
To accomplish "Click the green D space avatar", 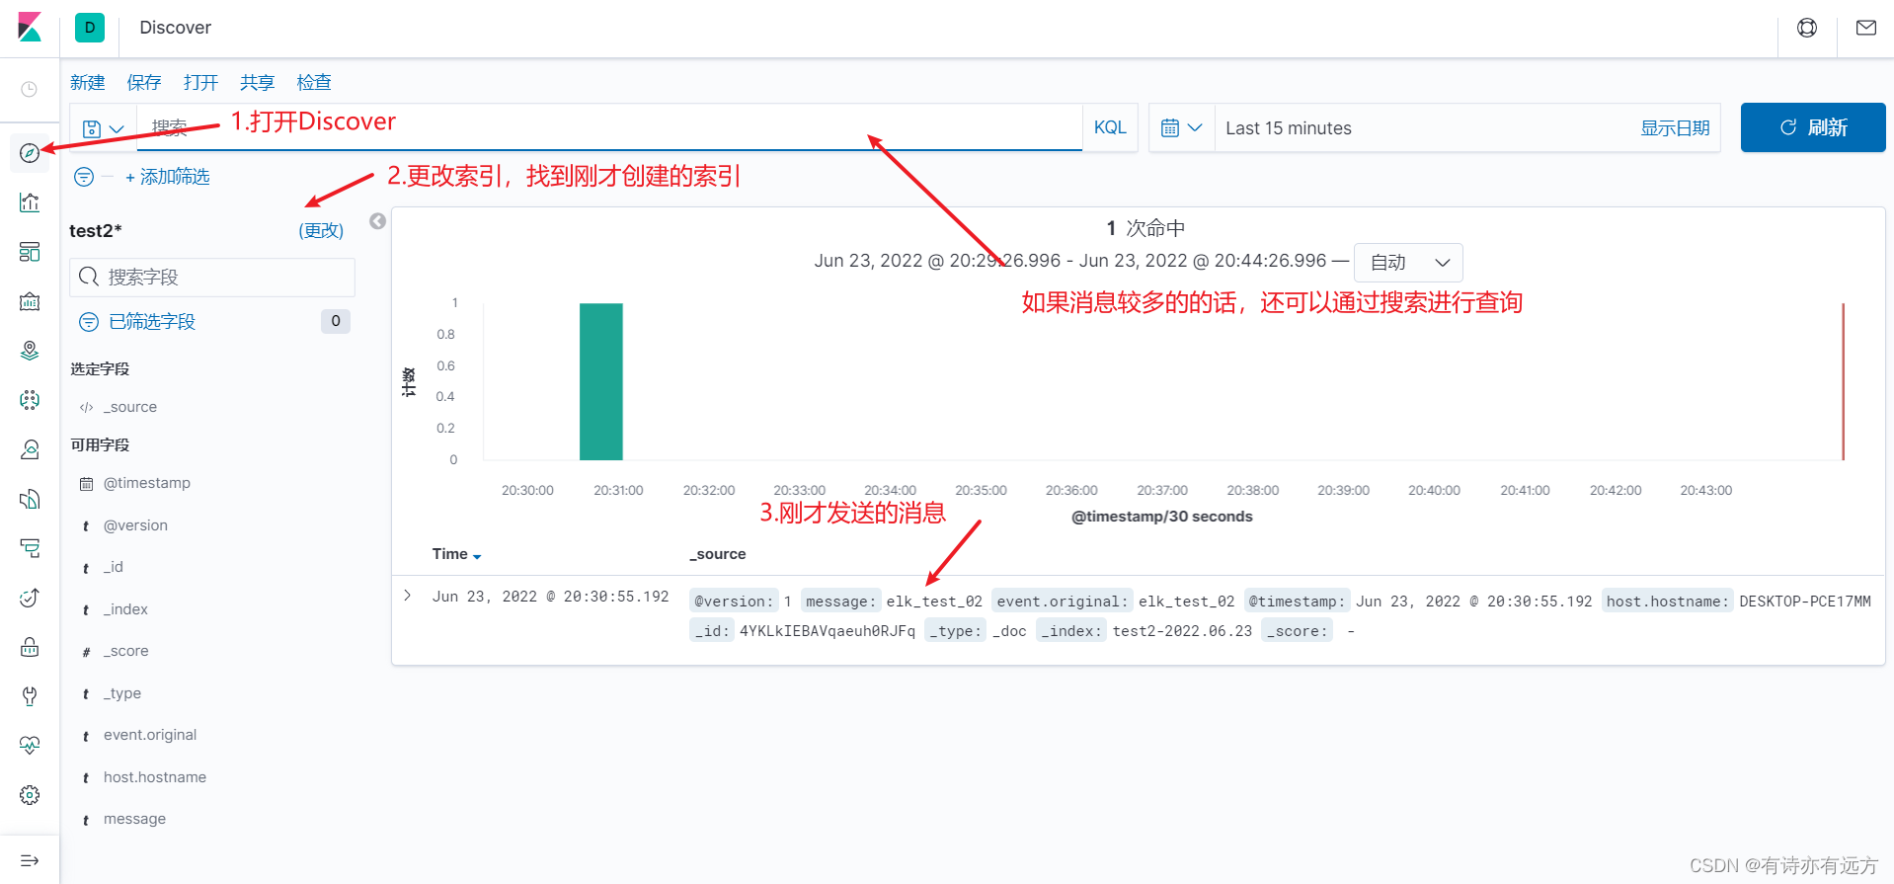I will (x=90, y=28).
